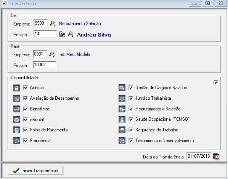
Task: Uncheck the Acesso checkbox
Action: 26,88
